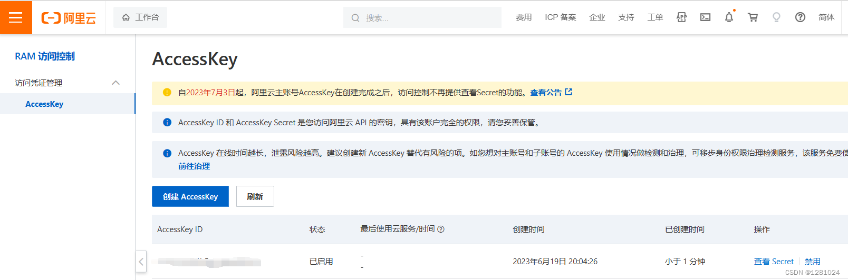This screenshot has height=280, width=848.
Task: Click the 状态 column header
Action: coord(317,229)
